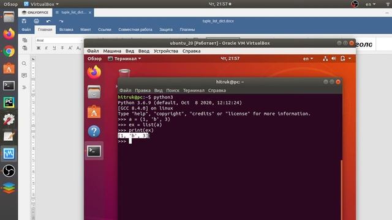Open the VirtualBox Устройства menu

click(x=166, y=51)
